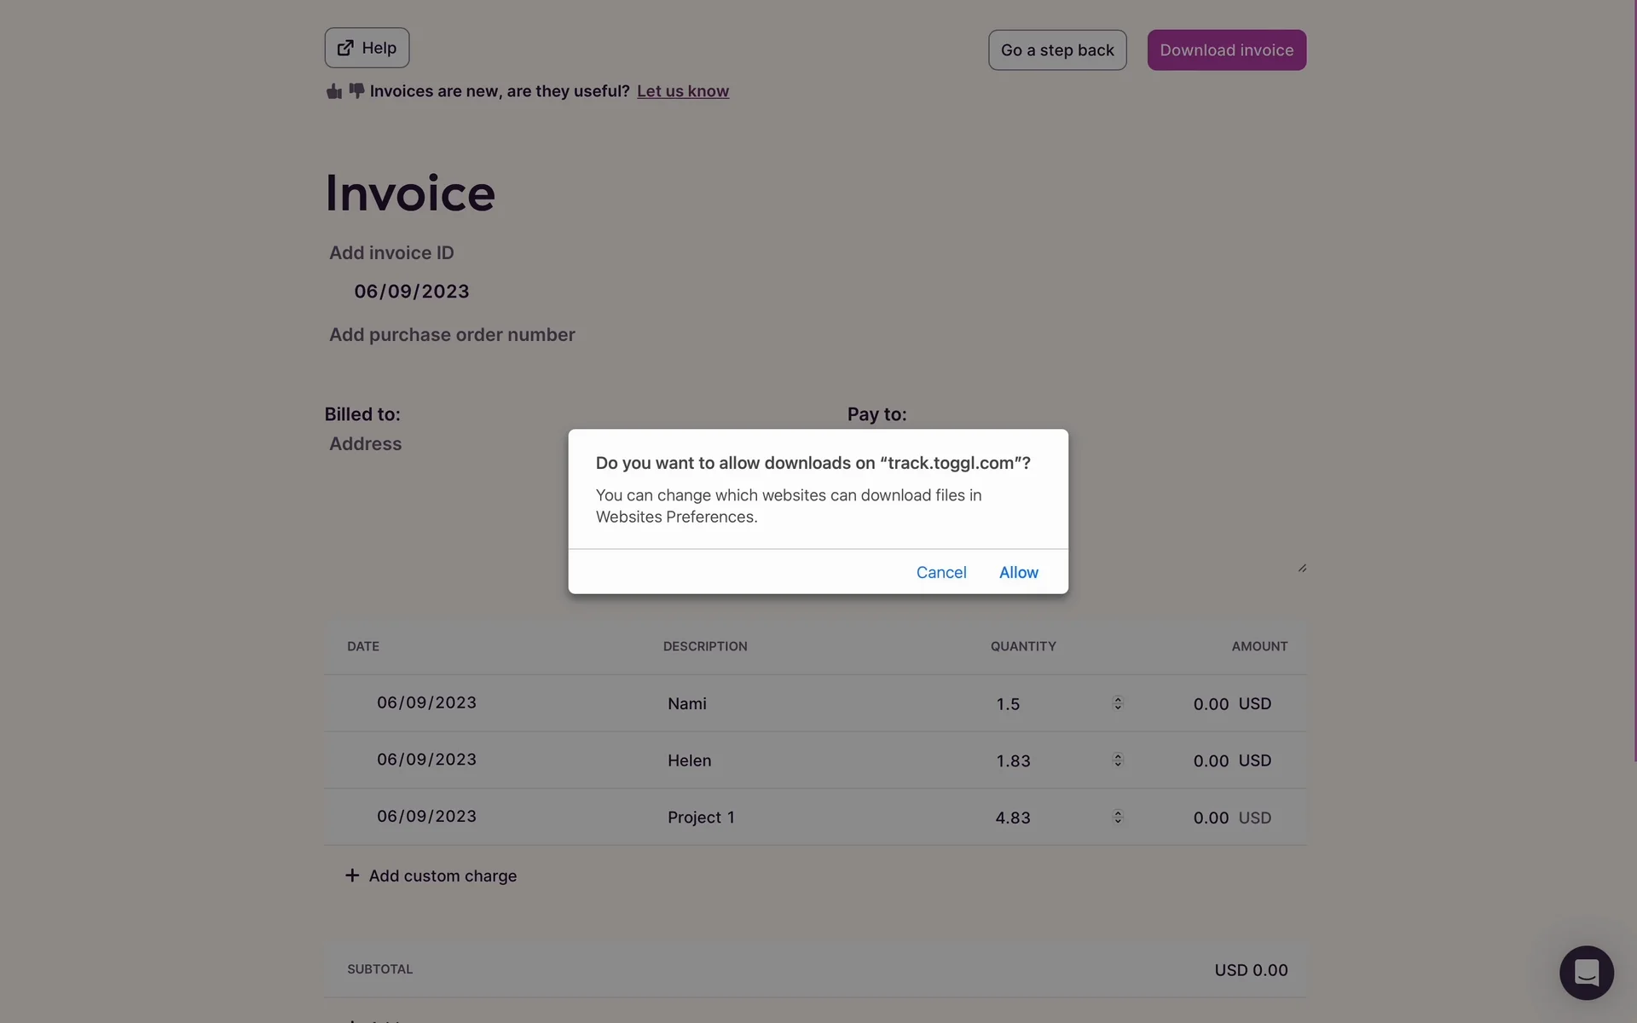Click the Billed to Address field

365,444
